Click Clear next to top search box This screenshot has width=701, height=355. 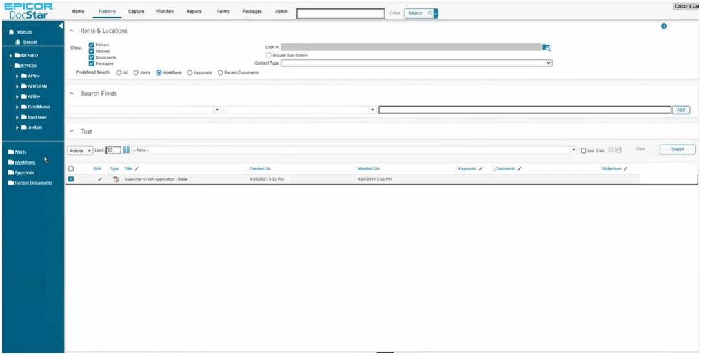395,13
